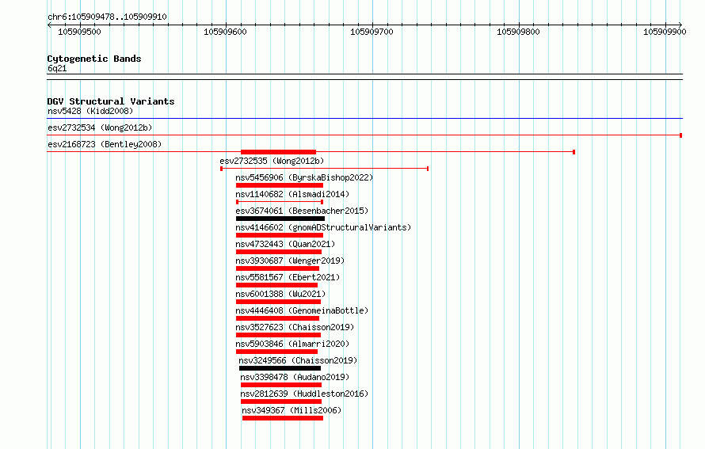Click the DGV Structural Variants track title
Image resolution: width=705 pixels, height=449 pixels.
[x=111, y=101]
